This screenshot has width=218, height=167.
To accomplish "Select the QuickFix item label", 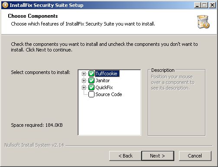I will 104,87.
